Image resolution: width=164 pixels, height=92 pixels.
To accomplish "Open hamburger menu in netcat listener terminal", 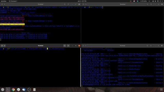I will tap(151, 4).
